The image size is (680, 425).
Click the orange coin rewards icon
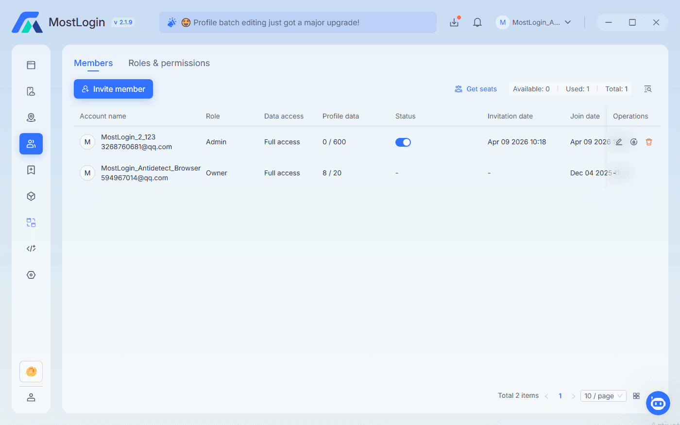(x=31, y=372)
